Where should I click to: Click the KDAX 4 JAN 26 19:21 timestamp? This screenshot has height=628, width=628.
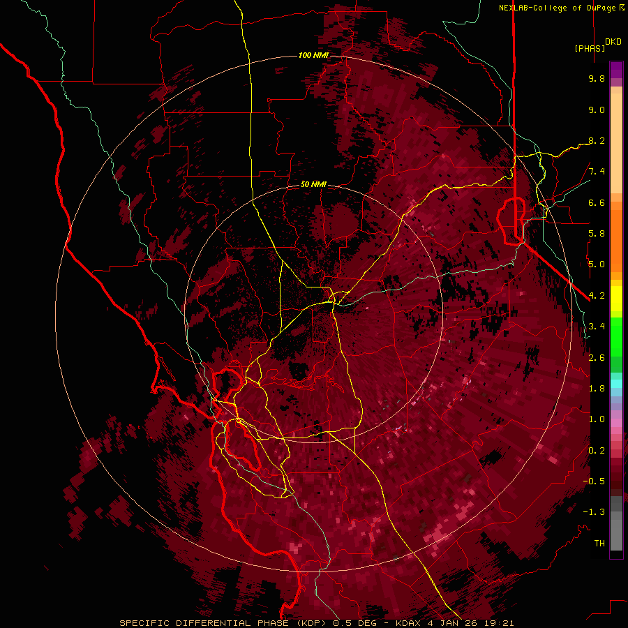pyautogui.click(x=454, y=623)
